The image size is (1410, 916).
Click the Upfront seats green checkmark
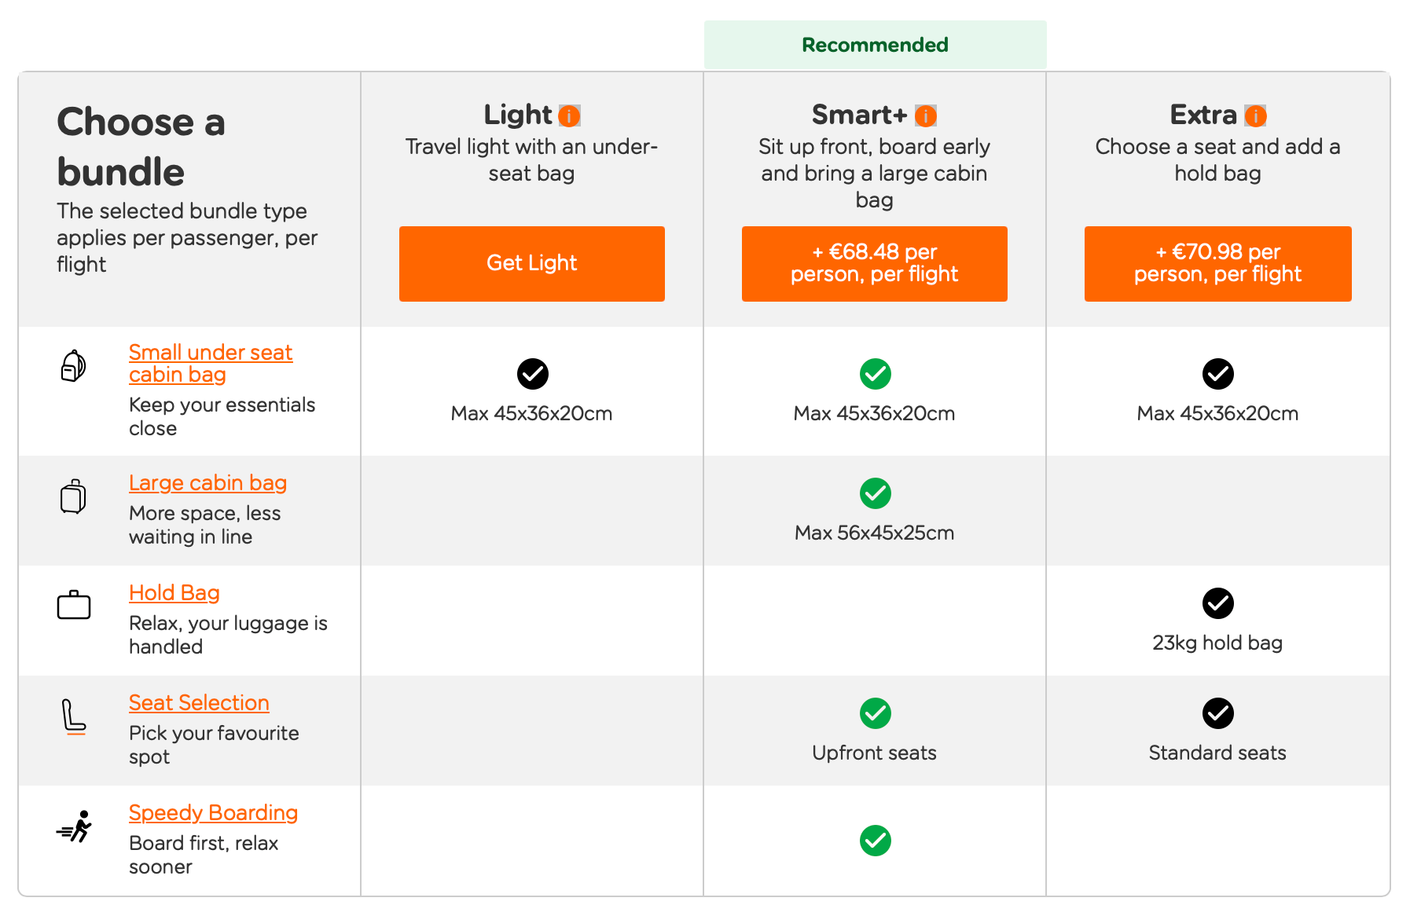(x=875, y=714)
